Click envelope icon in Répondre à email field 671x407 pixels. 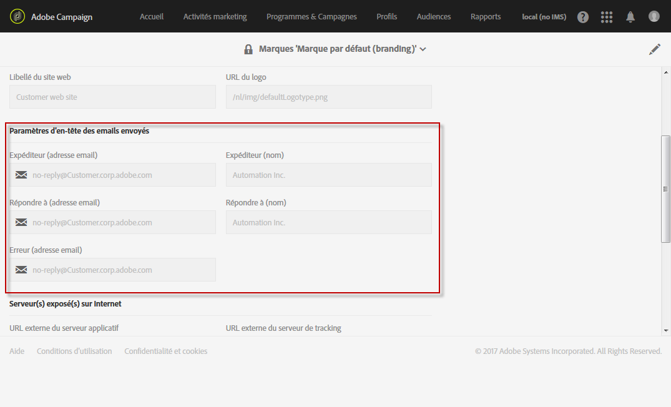pyautogui.click(x=21, y=222)
